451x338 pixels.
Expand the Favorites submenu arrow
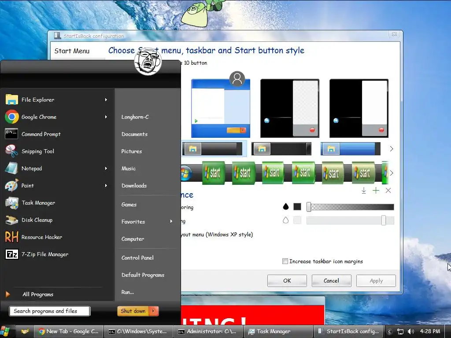[x=171, y=221]
